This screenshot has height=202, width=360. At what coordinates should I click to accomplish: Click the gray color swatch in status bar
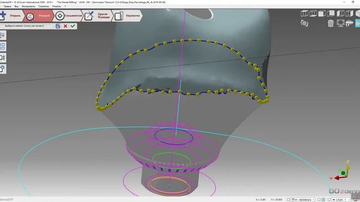point(323,200)
